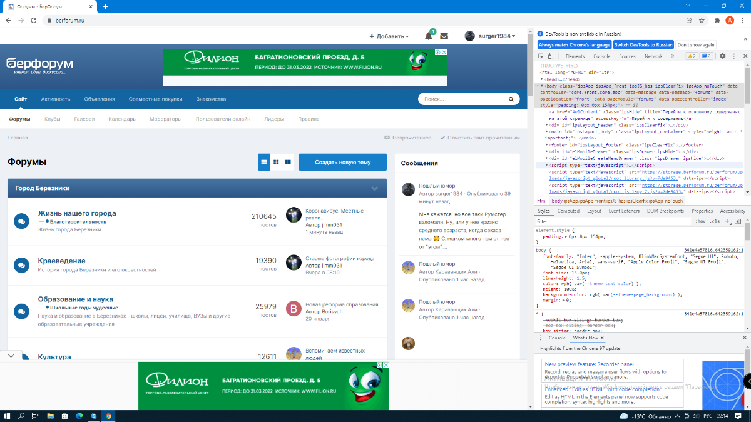Click the DevTools element inspector icon
Viewport: 751px width, 422px height.
pos(542,56)
